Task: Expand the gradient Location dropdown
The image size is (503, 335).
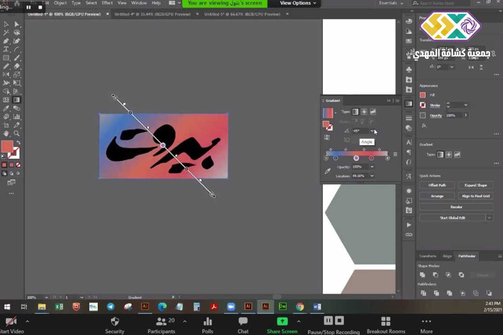Action: pos(372,176)
